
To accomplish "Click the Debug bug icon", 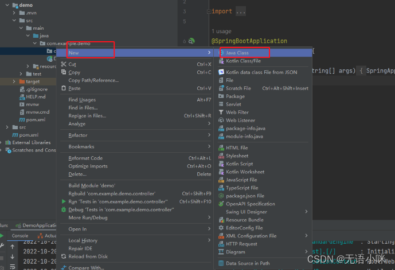I will tap(64, 209).
